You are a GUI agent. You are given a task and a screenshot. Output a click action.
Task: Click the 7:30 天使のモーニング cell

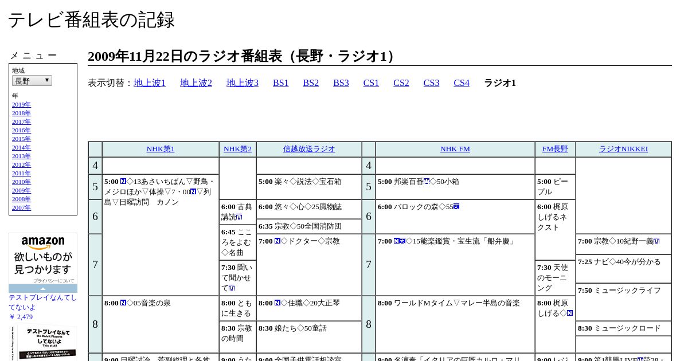click(x=555, y=278)
